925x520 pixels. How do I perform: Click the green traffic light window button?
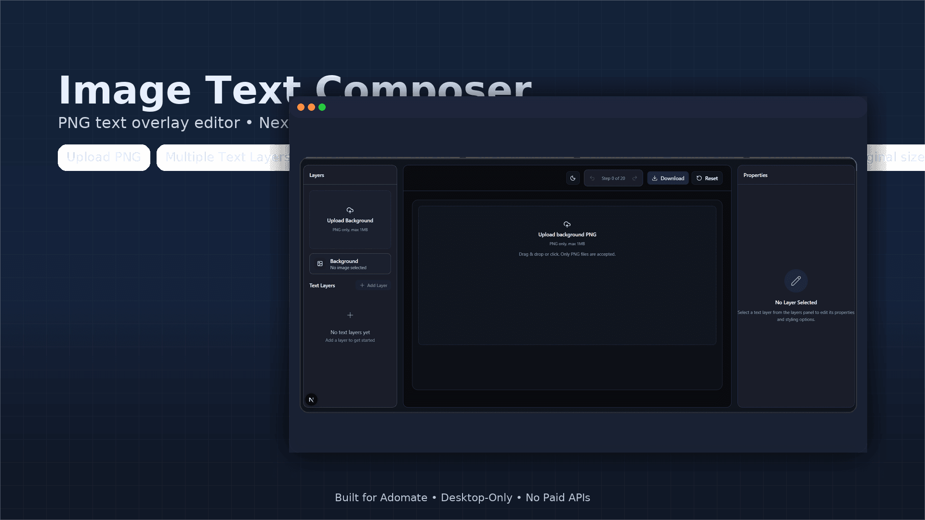pyautogui.click(x=323, y=107)
